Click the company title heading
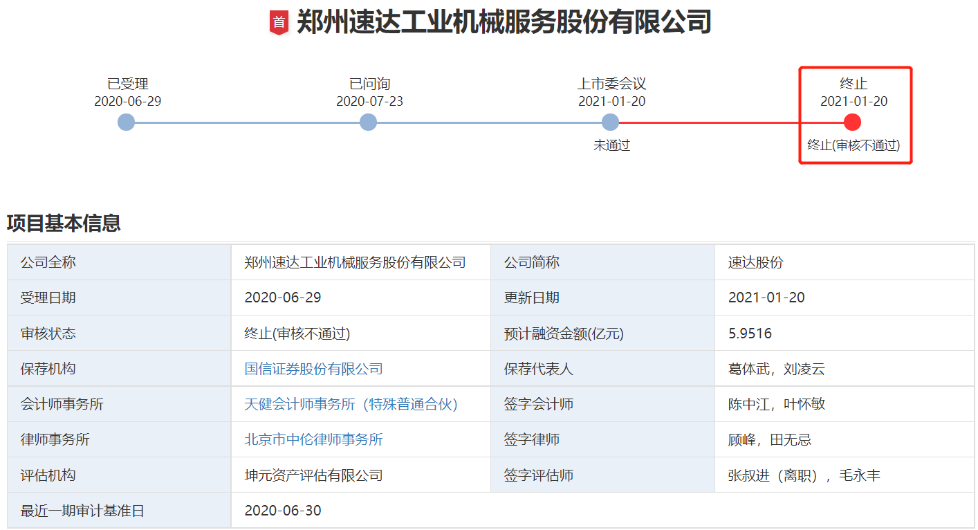Image resolution: width=978 pixels, height=530 pixels. pos(504,22)
